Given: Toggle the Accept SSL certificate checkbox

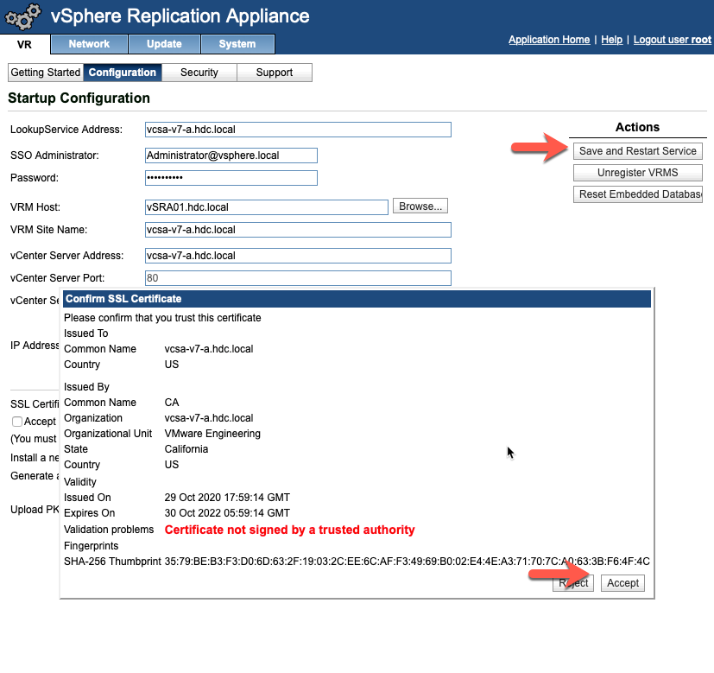Looking at the screenshot, I should pos(17,422).
